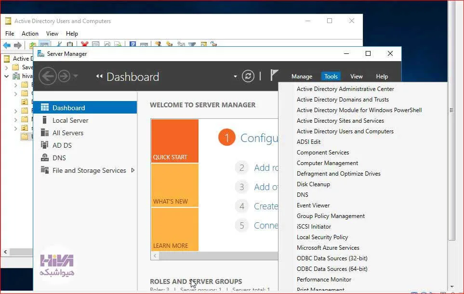This screenshot has height=294, width=464.
Task: Close the Tools menu via Tools button
Action: tap(331, 76)
